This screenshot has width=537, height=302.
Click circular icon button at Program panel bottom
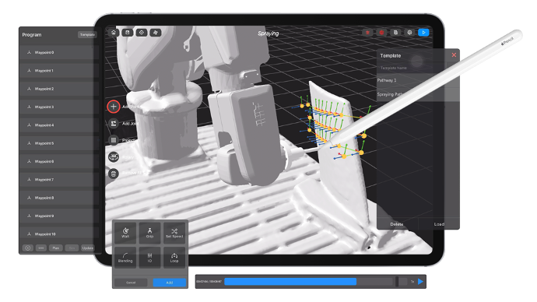tap(28, 248)
